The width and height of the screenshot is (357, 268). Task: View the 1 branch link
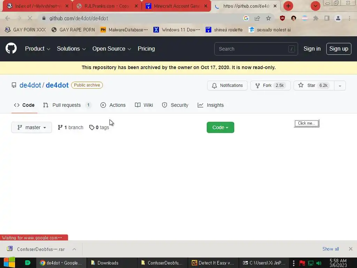point(70,127)
